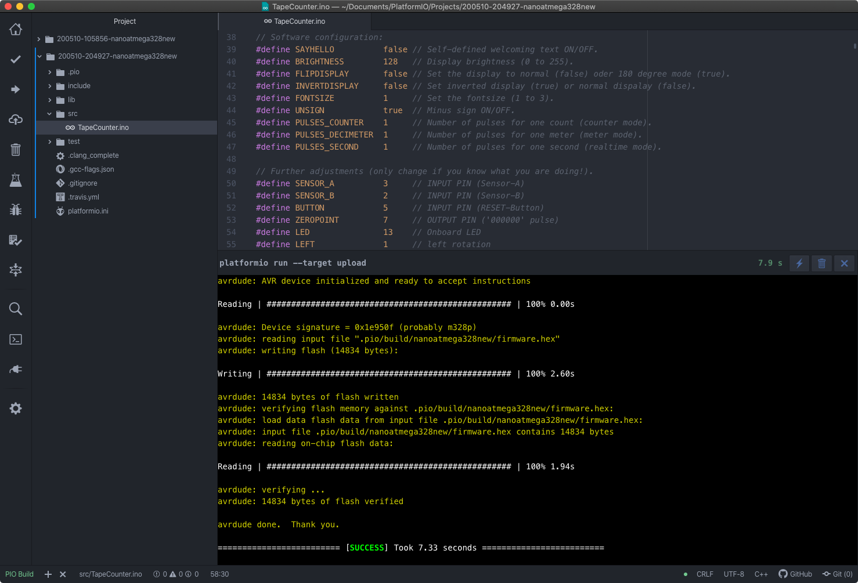Clear build output with trash icon
This screenshot has height=583, width=858.
(822, 263)
